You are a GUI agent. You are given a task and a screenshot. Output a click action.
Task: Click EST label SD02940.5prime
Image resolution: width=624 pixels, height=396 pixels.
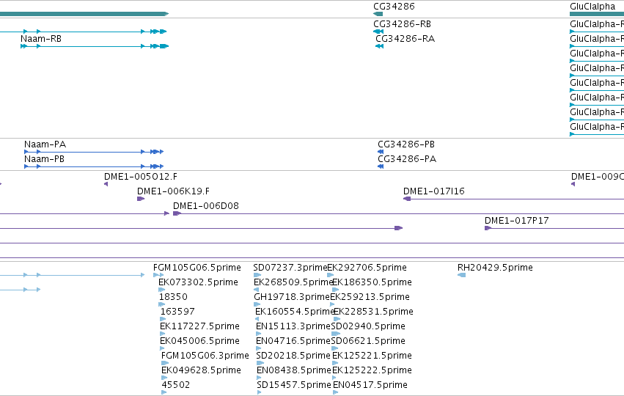click(x=368, y=326)
